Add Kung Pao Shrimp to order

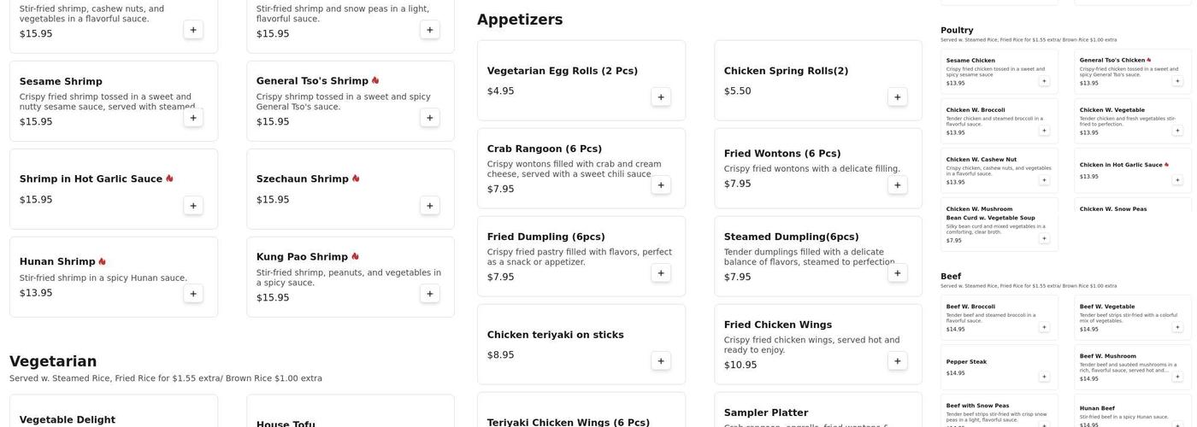(429, 294)
